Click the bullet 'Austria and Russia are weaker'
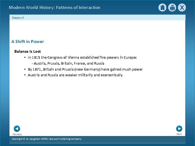 (x=75, y=75)
